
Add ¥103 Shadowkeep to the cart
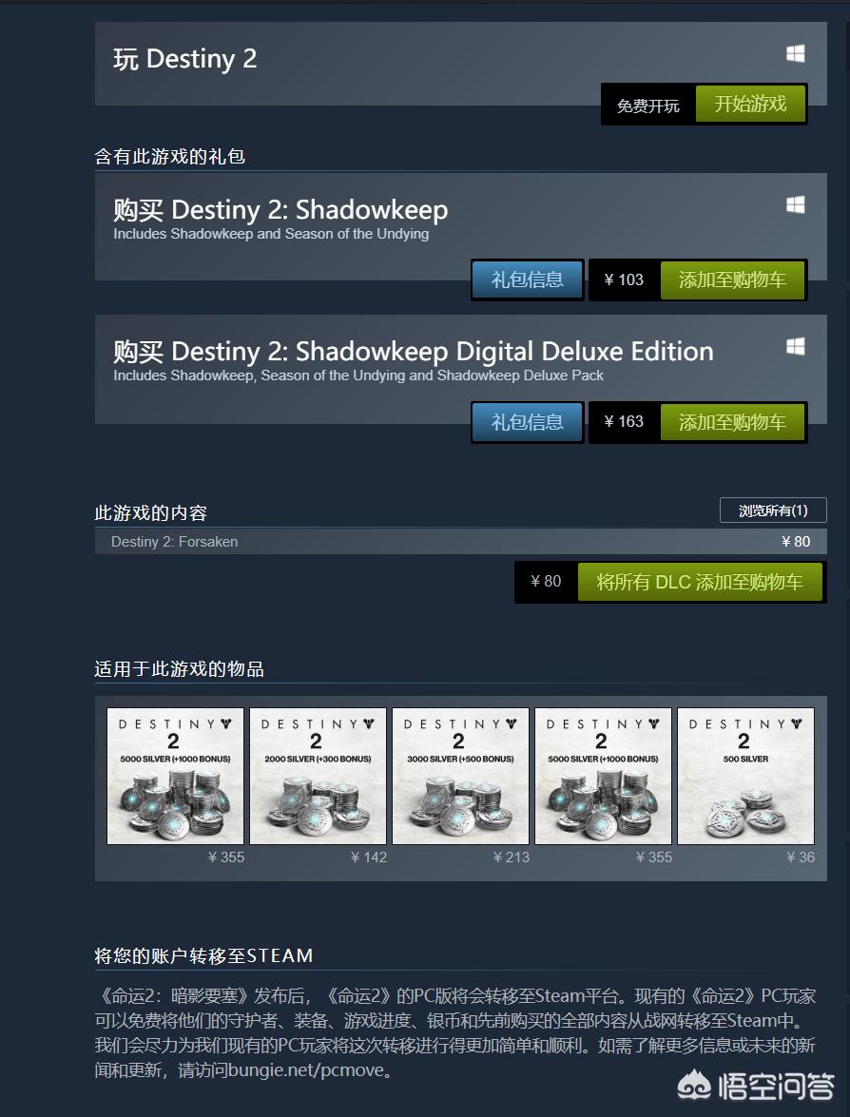(732, 279)
